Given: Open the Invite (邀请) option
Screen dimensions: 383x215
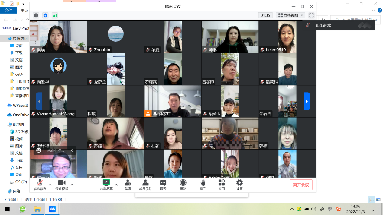Looking at the screenshot, I should pos(128,185).
